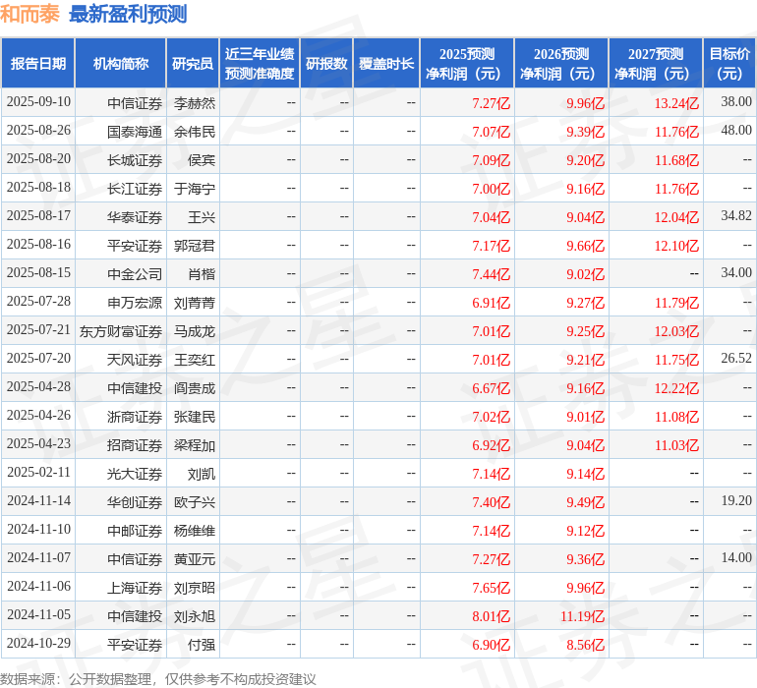Click the 和而泰 stock name title
Image resolution: width=757 pixels, height=688 pixels.
pos(29,14)
